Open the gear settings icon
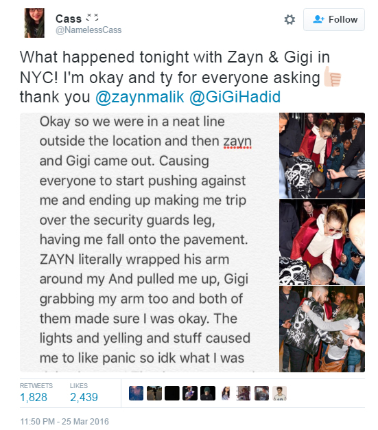This screenshot has height=430, width=378. click(x=290, y=19)
